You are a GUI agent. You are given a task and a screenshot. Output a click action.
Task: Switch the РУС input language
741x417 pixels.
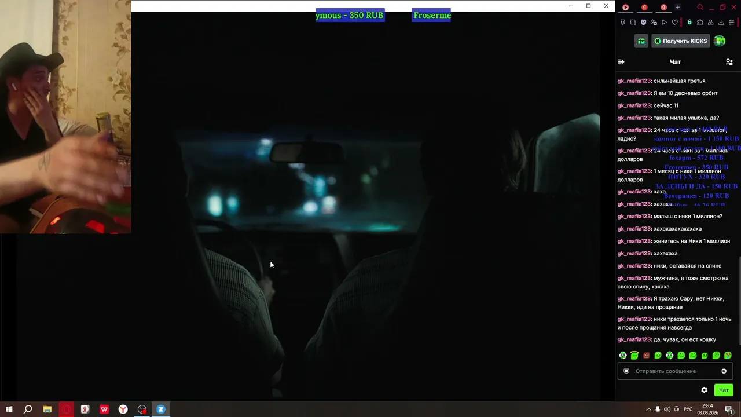(x=688, y=409)
